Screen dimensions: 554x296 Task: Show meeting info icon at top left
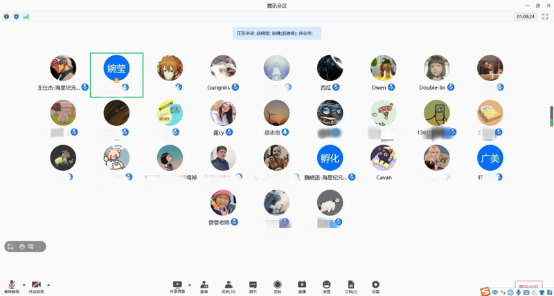click(x=7, y=17)
